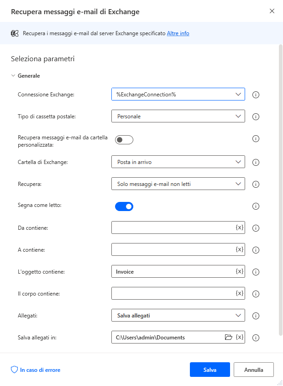Click the Salva button
The height and width of the screenshot is (386, 283).
[210, 370]
